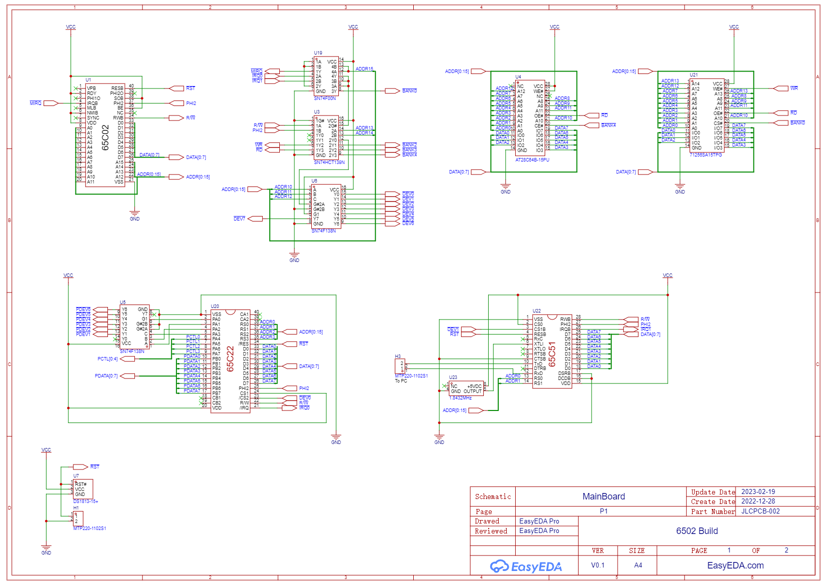Click the EasyEDA cloud logo
This screenshot has width=827, height=585.
tap(526, 566)
